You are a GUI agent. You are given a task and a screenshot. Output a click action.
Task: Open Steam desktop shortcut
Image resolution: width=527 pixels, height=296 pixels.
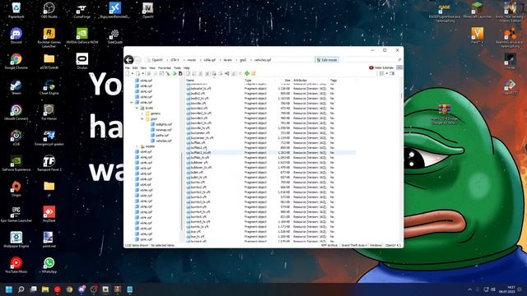tap(16, 87)
